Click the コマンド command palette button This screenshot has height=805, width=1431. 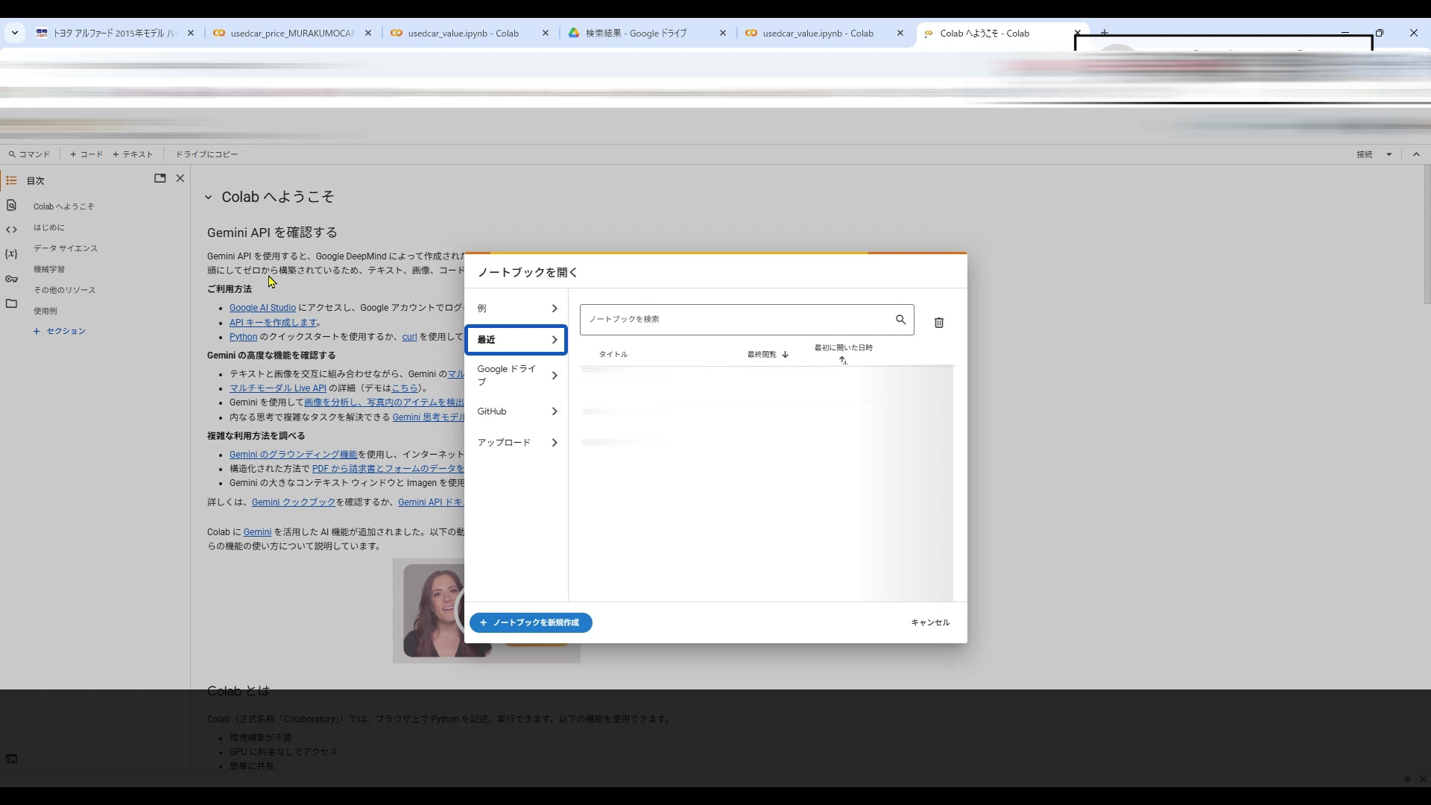tap(29, 154)
